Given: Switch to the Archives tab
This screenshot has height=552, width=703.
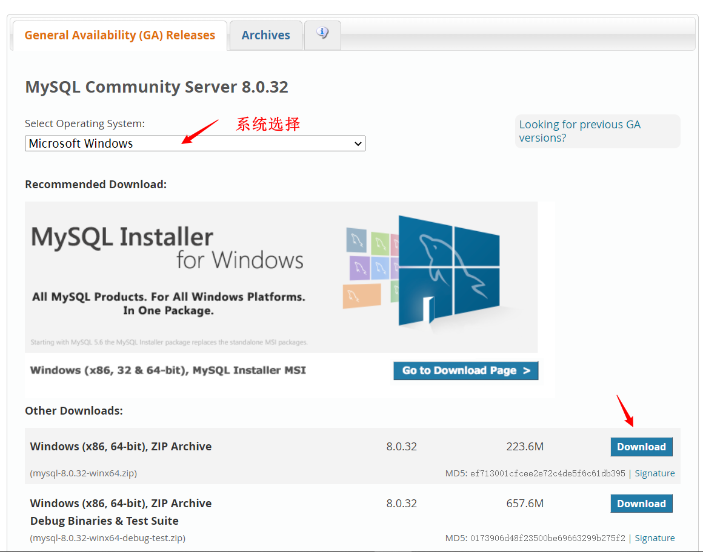Looking at the screenshot, I should 266,35.
